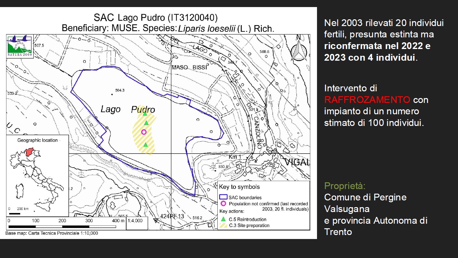
Task: Click the Natura 2000 logo
Action: click(20, 46)
